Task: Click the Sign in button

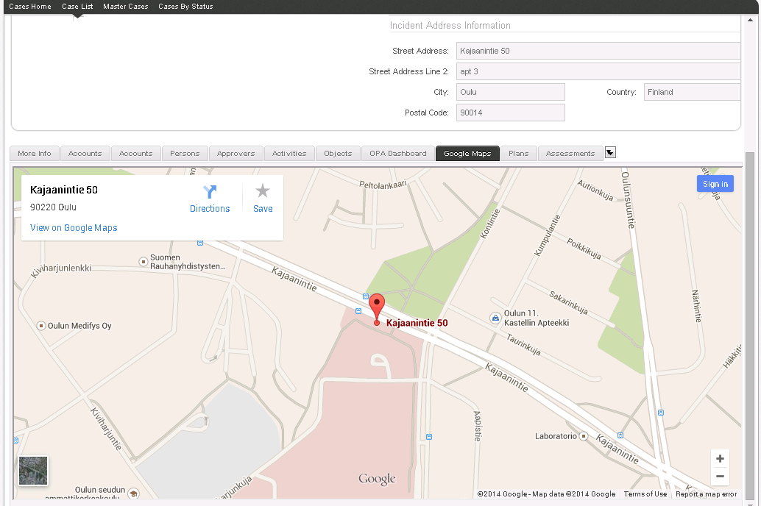Action: point(715,183)
